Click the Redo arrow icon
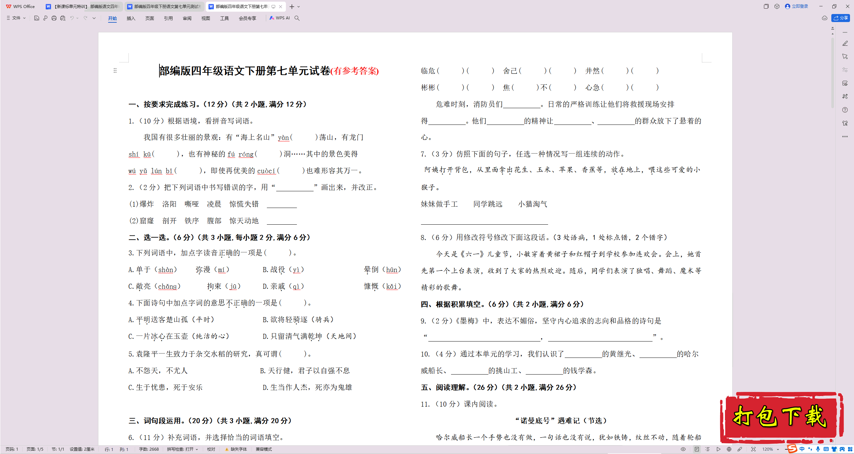 click(x=85, y=18)
